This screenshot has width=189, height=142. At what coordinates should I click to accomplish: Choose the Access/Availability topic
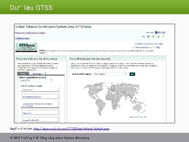[x=40, y=120]
